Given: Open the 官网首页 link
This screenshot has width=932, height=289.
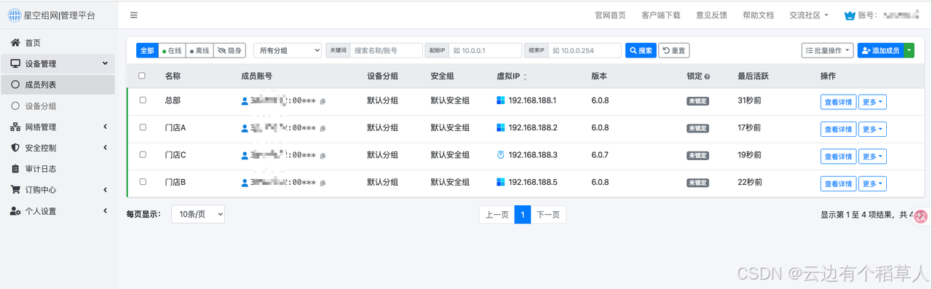Looking at the screenshot, I should click(x=610, y=15).
